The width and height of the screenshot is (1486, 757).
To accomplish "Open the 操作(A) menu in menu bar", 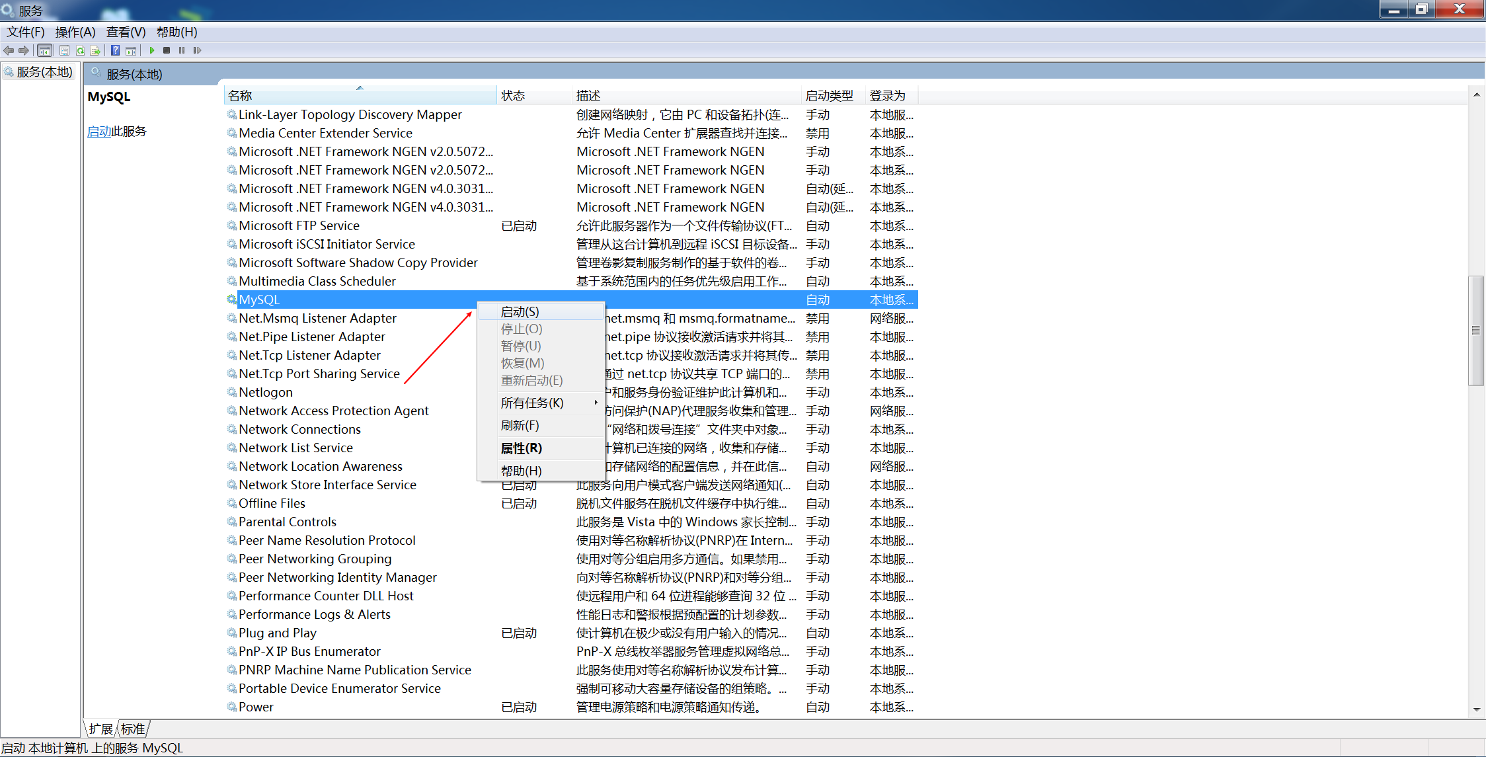I will tap(75, 32).
